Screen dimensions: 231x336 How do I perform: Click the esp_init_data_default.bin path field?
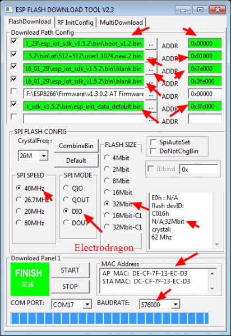coord(84,107)
